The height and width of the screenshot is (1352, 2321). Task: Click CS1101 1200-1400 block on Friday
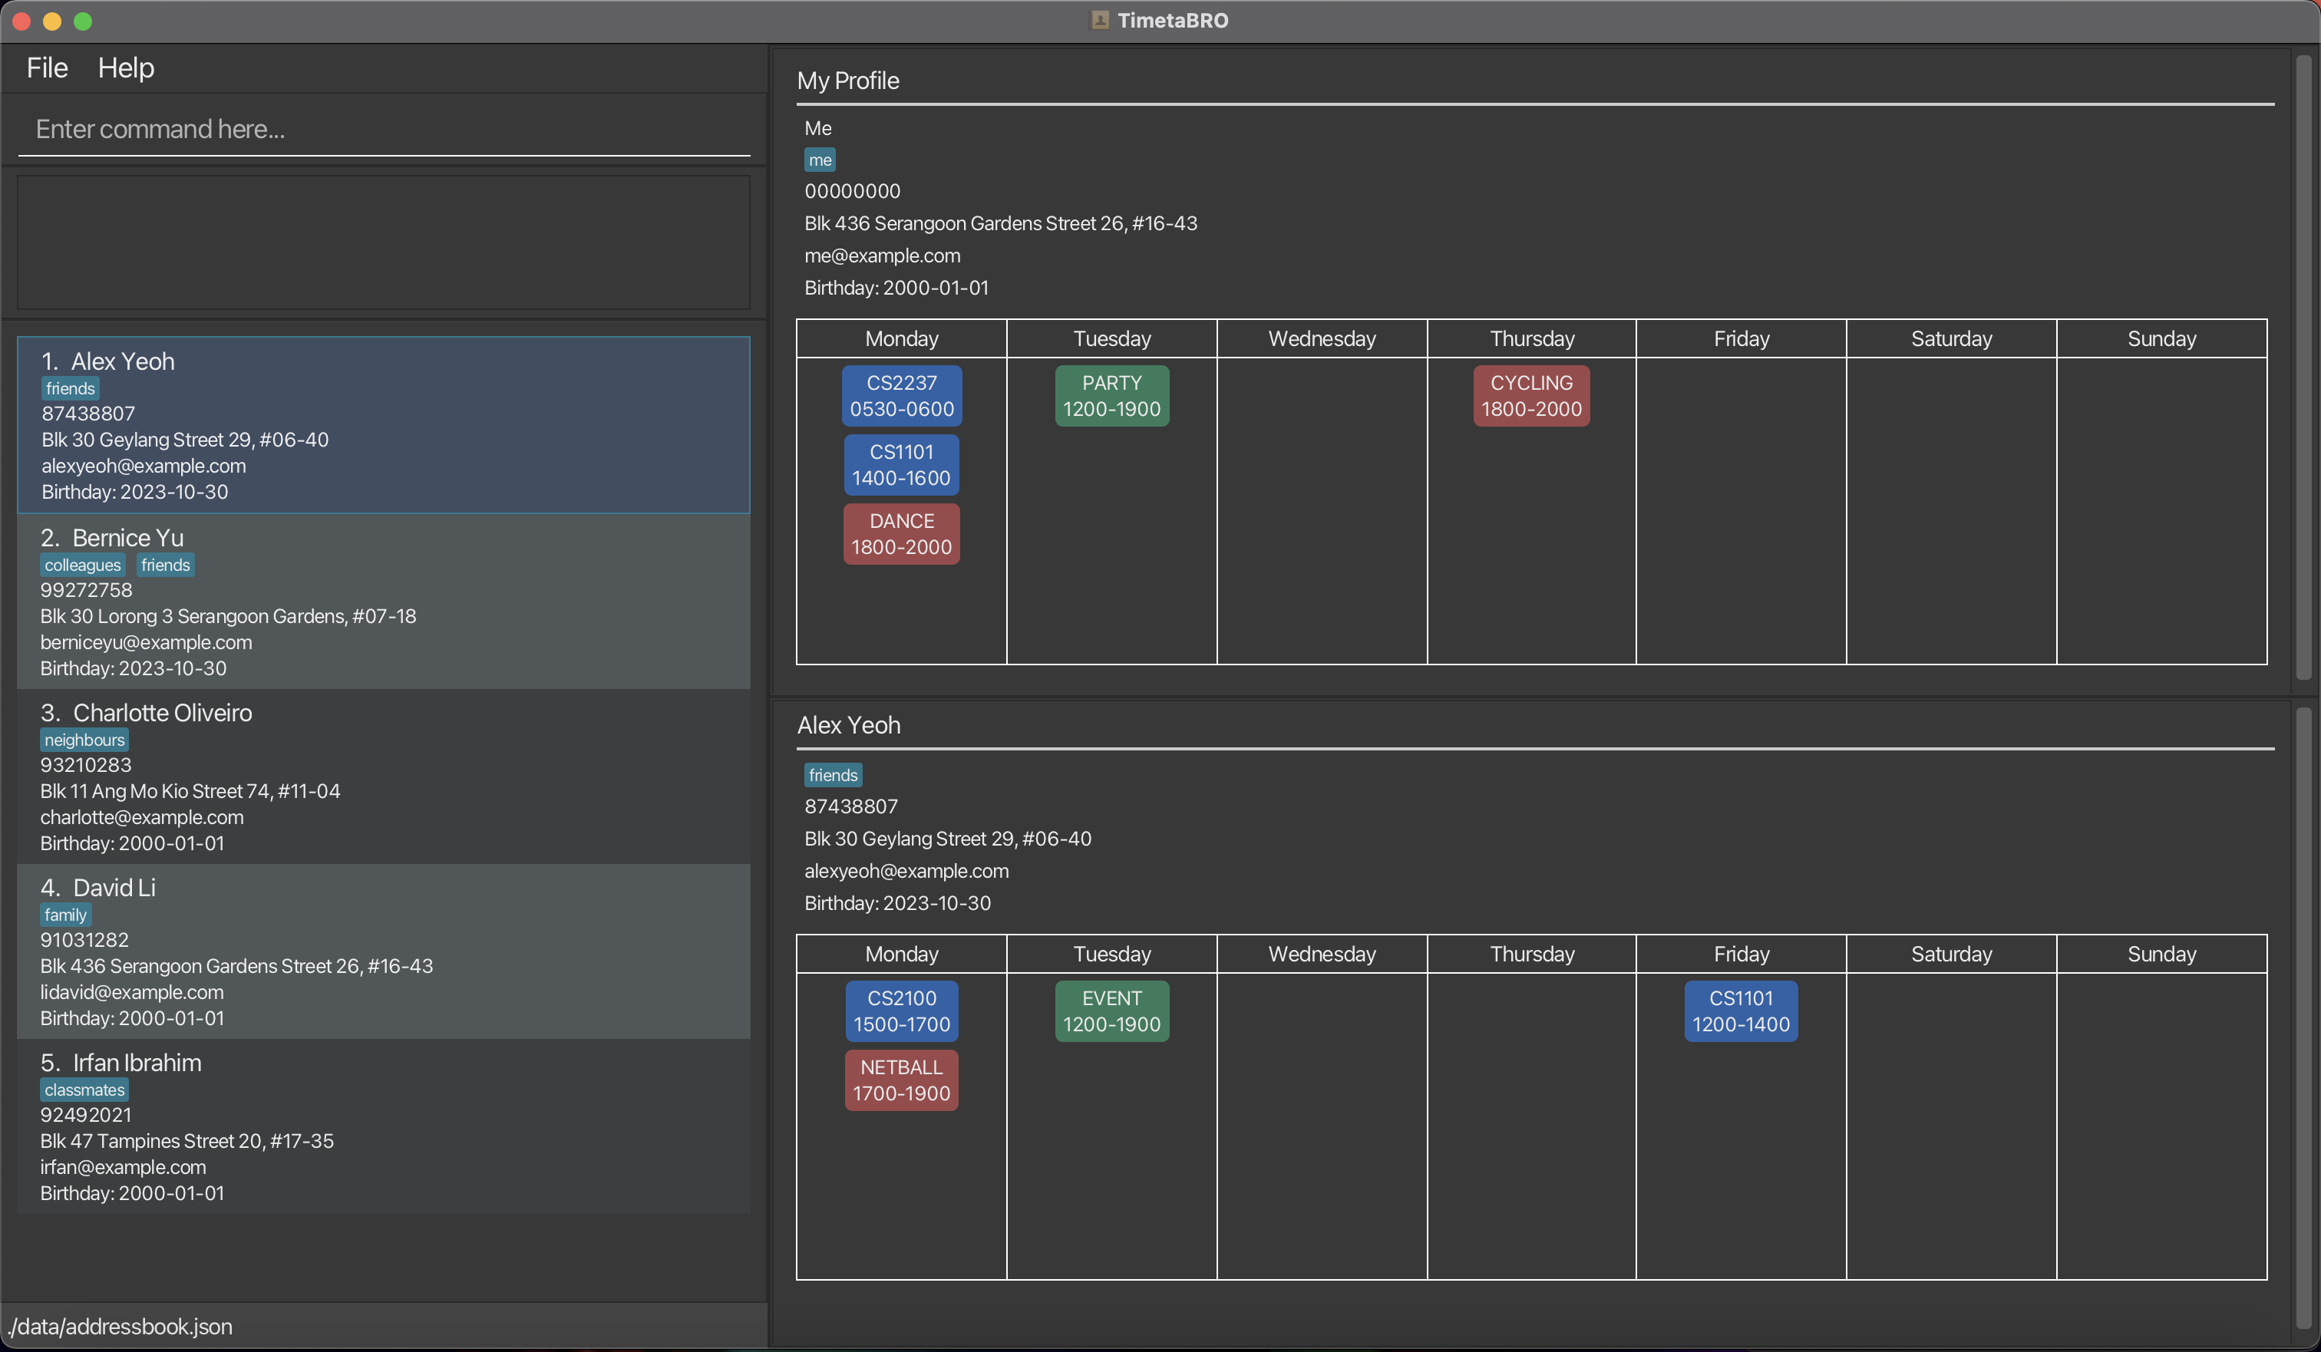pos(1741,1011)
